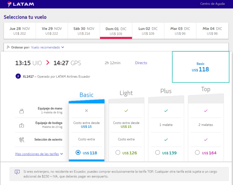Click the 13:15 UIO departure time

(x=29, y=63)
